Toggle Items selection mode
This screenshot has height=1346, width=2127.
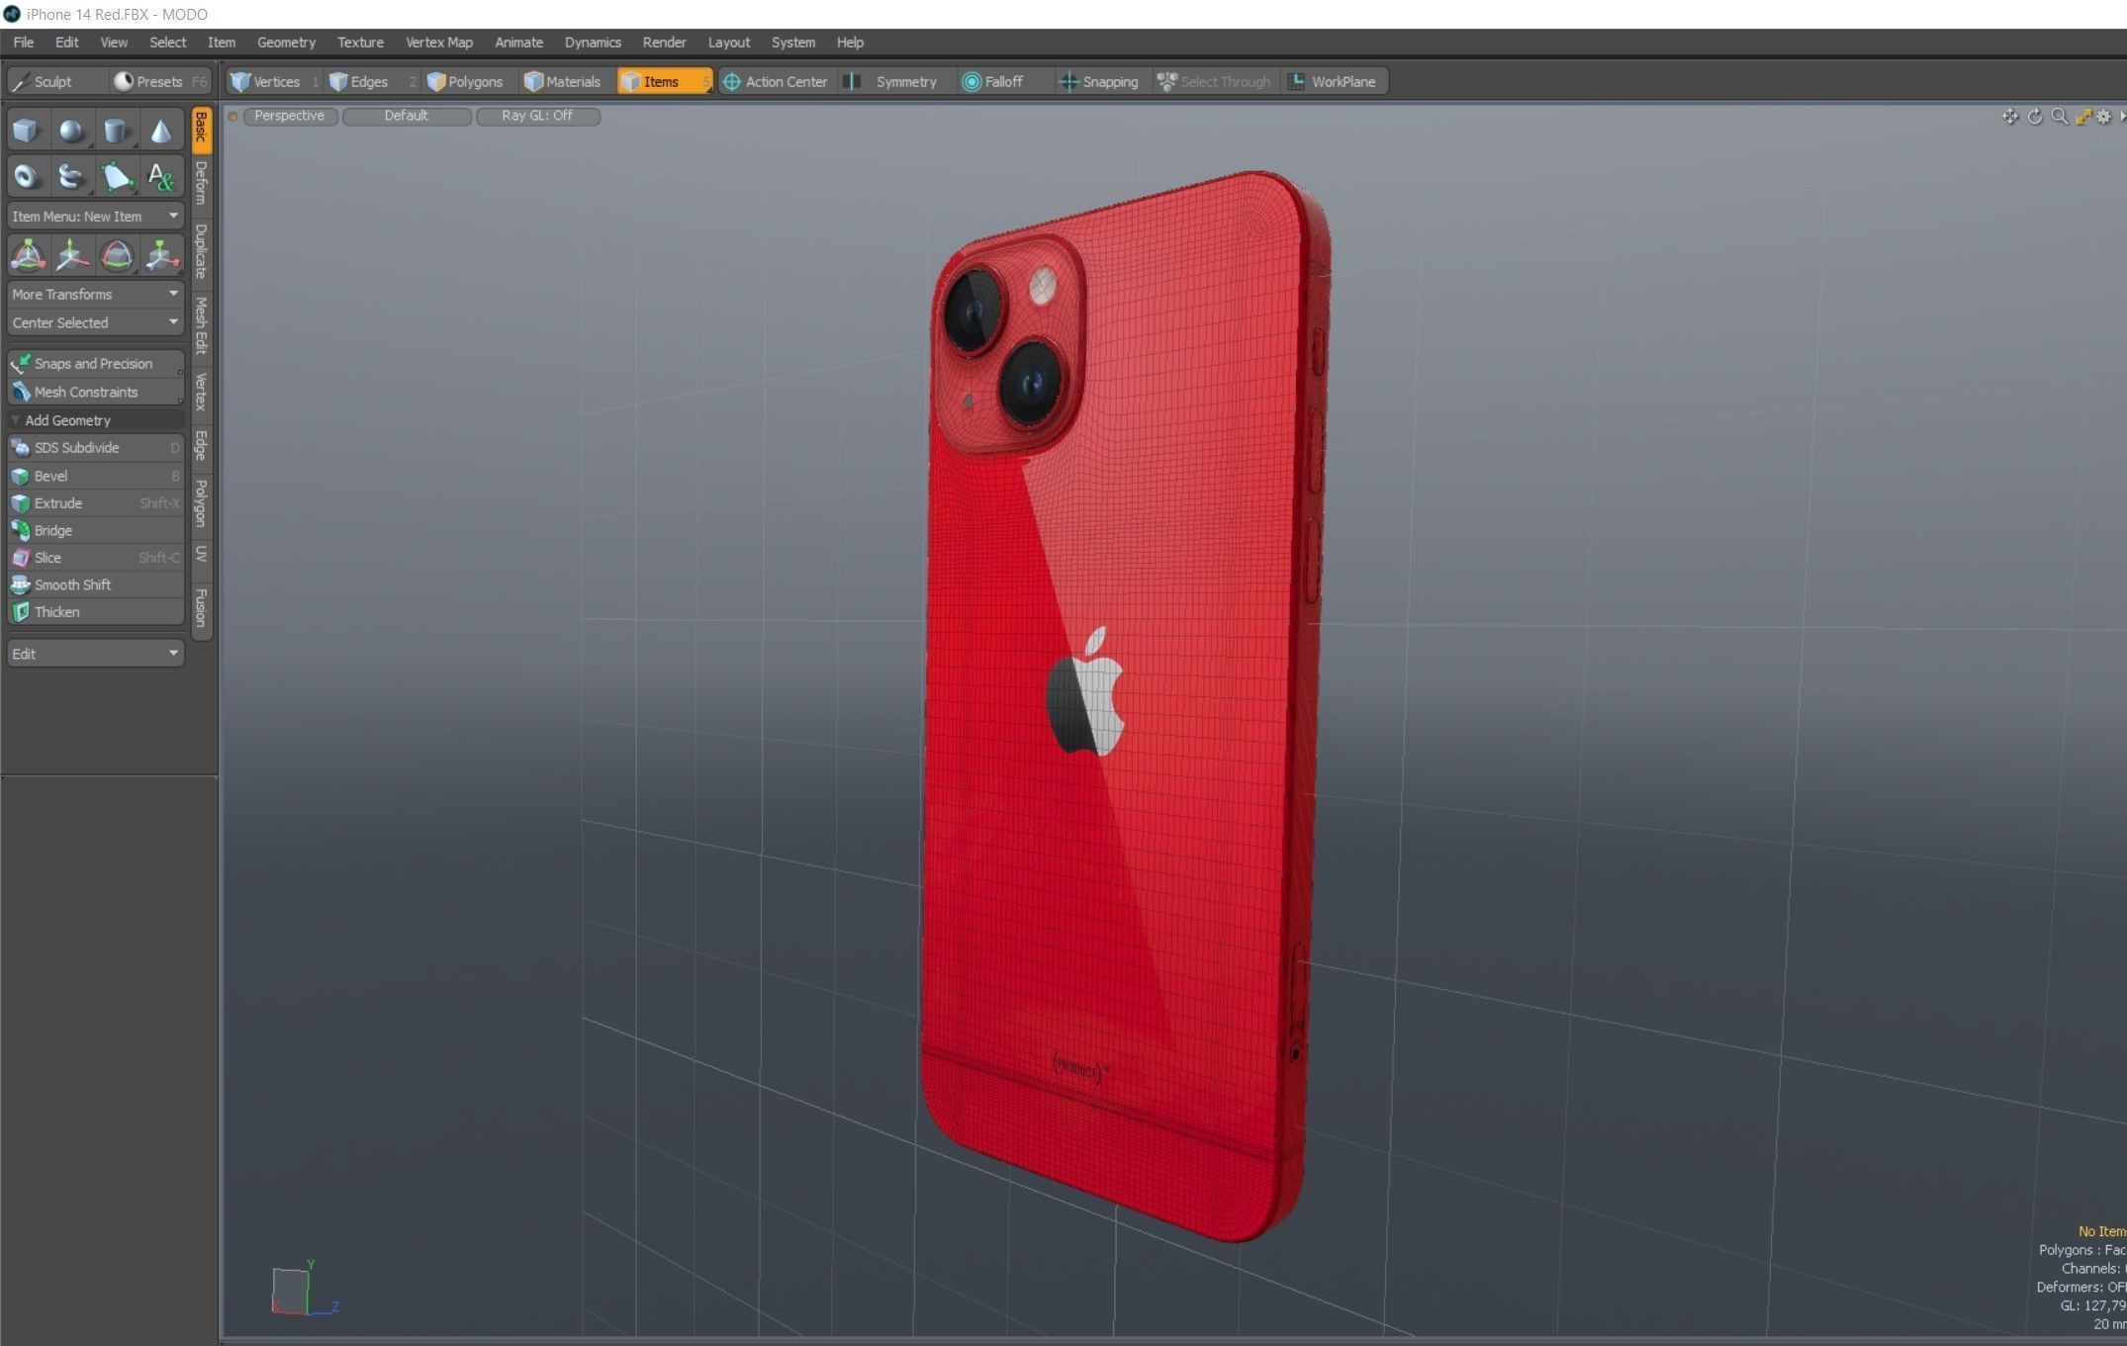click(663, 81)
